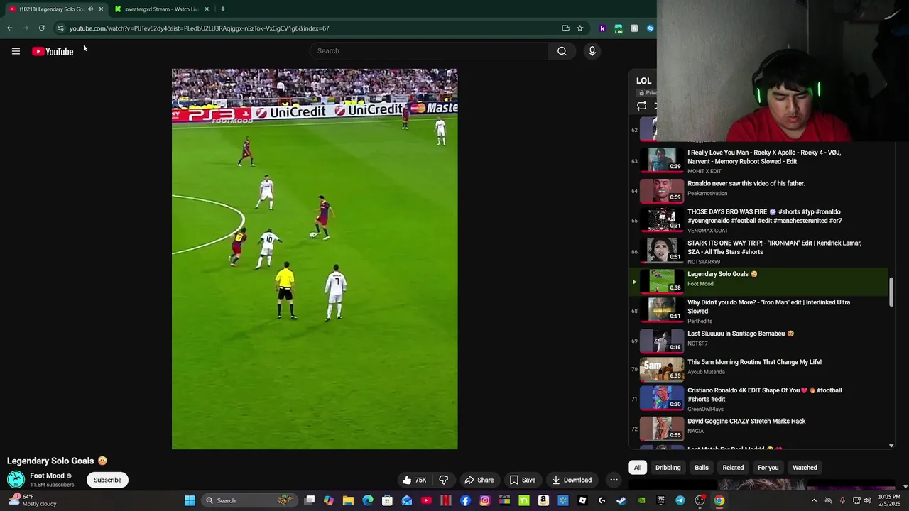Focus the YouTube search box
This screenshot has width=909, height=511.
(430, 51)
